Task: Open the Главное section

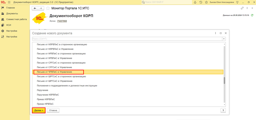Action: click(11, 8)
